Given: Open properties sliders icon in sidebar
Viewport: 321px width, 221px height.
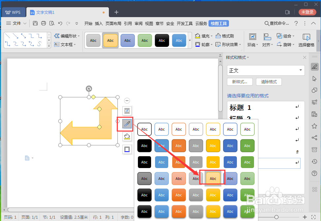Looking at the screenshot, I should (x=314, y=102).
